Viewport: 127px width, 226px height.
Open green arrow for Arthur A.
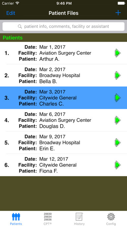click(118, 53)
